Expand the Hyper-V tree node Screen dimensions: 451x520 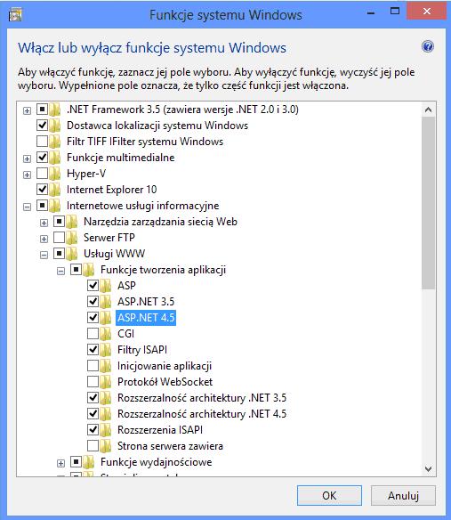tap(27, 175)
